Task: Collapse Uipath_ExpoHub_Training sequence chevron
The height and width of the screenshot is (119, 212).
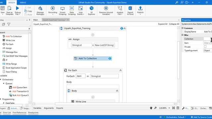Action: [125, 28]
